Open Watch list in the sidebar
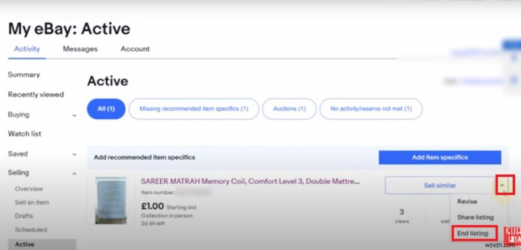 [x=25, y=134]
